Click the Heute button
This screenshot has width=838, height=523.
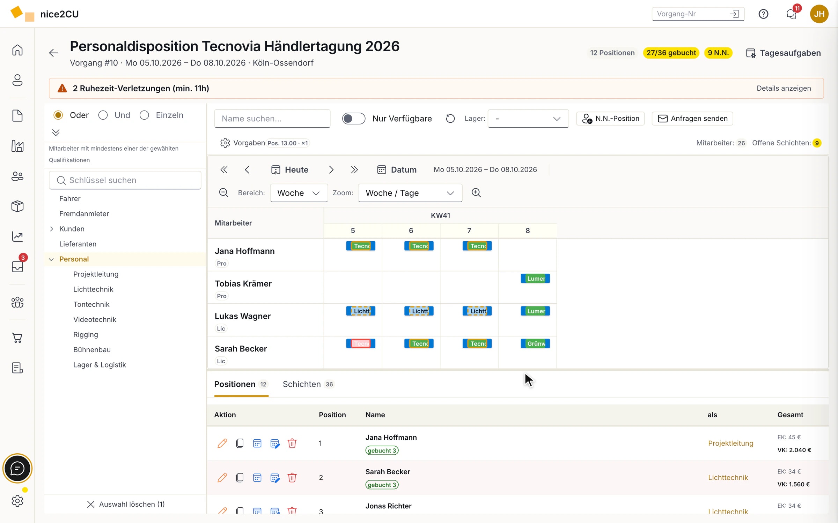[x=290, y=170]
